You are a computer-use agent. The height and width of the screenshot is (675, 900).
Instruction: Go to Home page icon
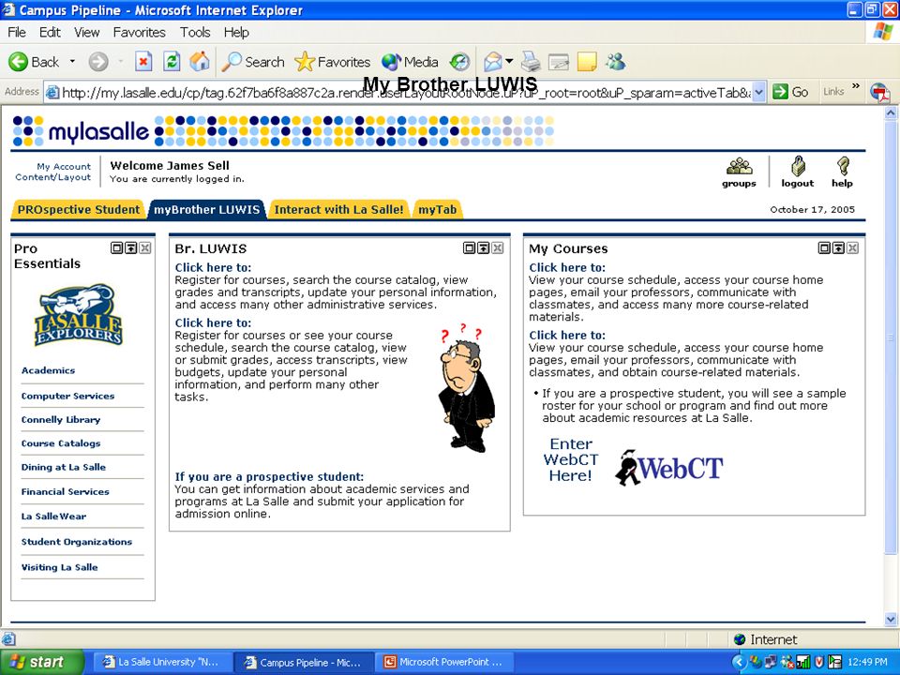coord(200,62)
